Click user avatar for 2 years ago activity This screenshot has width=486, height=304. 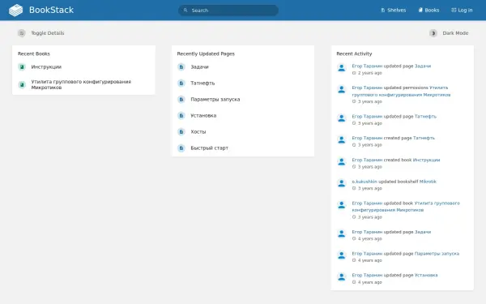pos(342,68)
